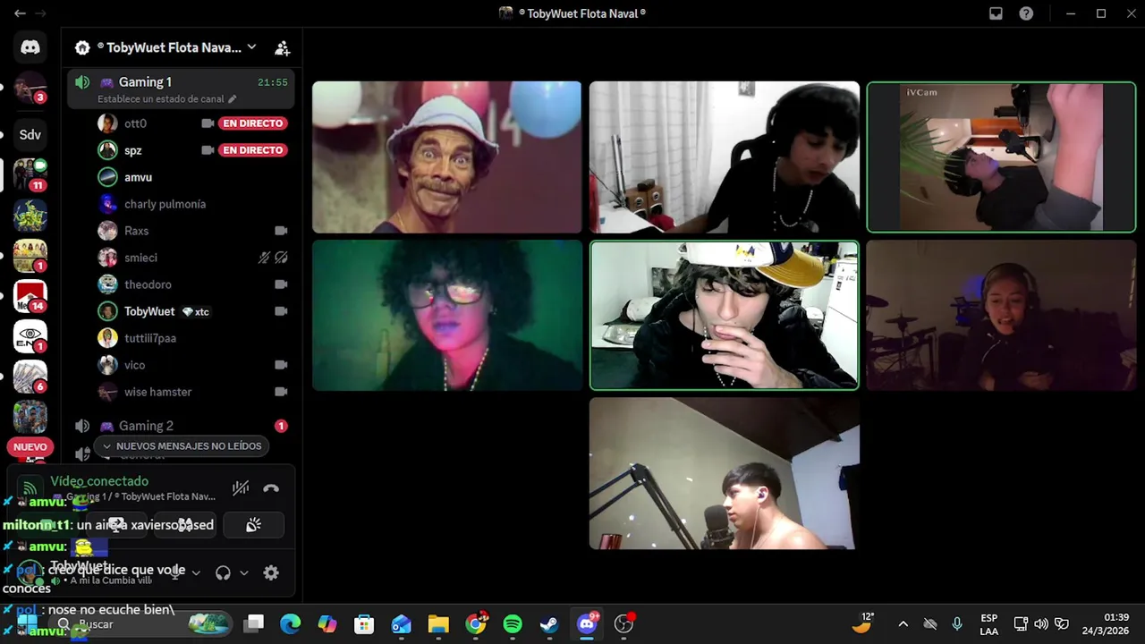Image resolution: width=1145 pixels, height=644 pixels.
Task: Open Task View on taskbar
Action: 255,623
